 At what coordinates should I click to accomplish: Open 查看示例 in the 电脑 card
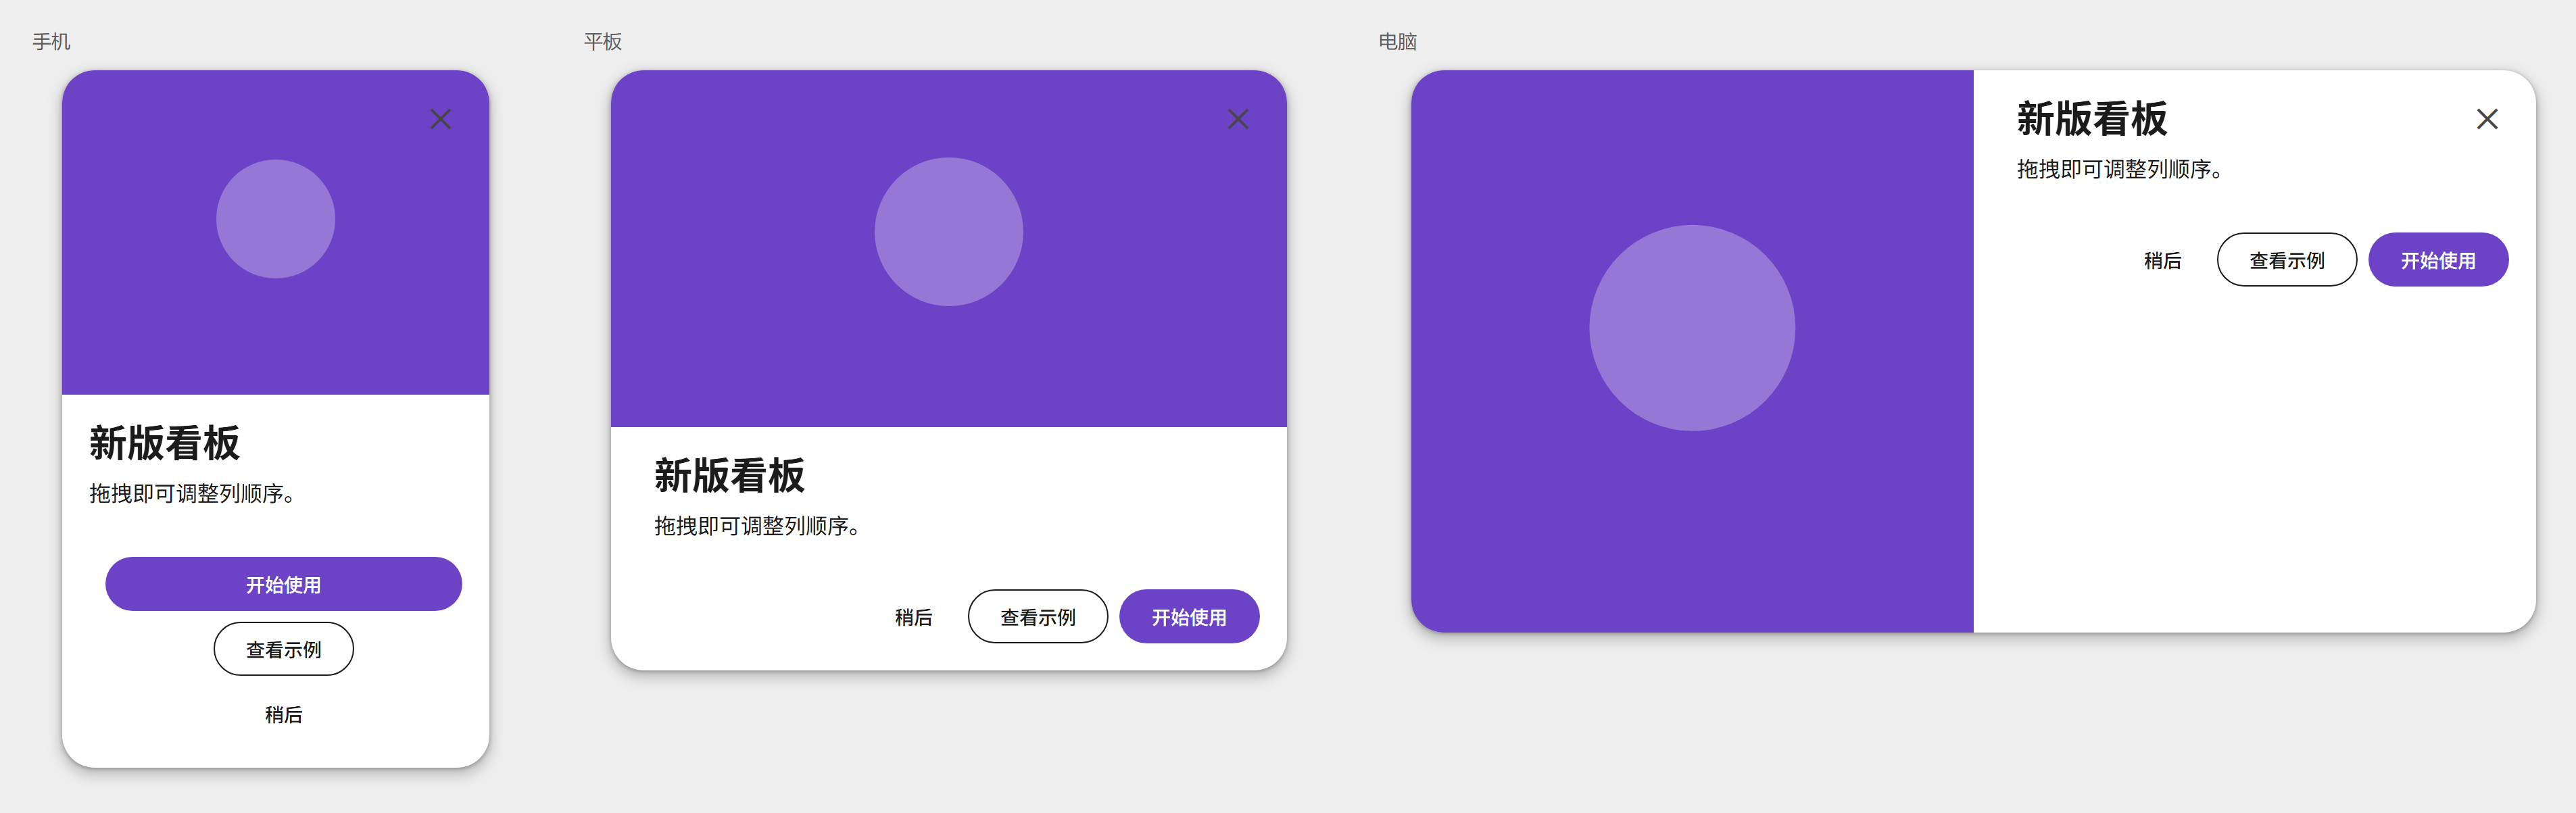pos(2287,260)
